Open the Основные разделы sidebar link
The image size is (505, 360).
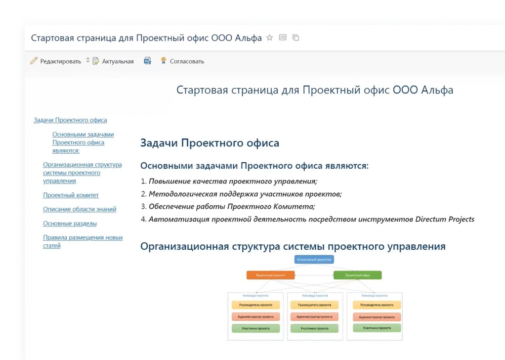tap(70, 224)
